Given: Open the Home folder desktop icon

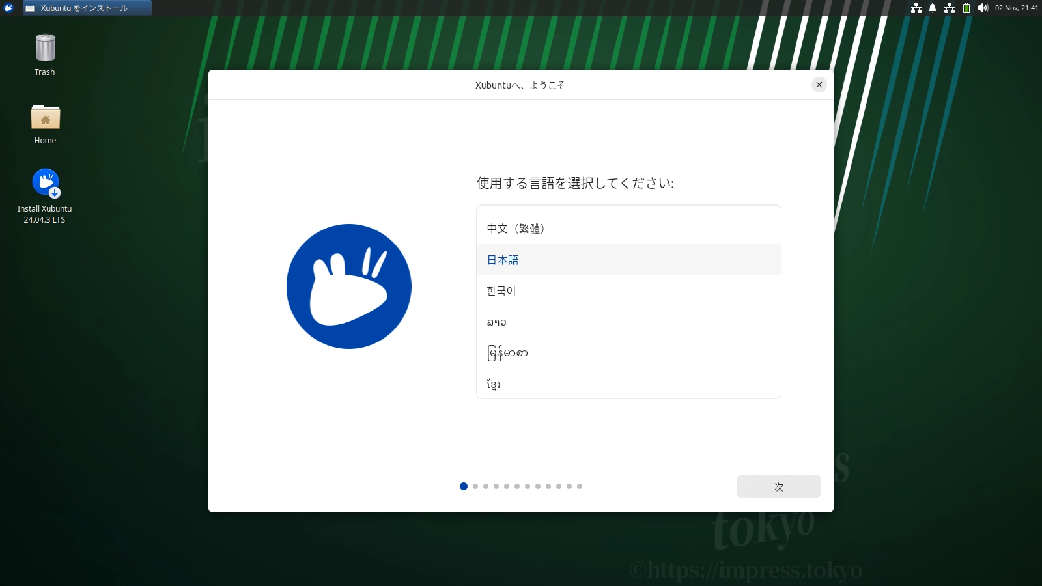Looking at the screenshot, I should point(45,124).
